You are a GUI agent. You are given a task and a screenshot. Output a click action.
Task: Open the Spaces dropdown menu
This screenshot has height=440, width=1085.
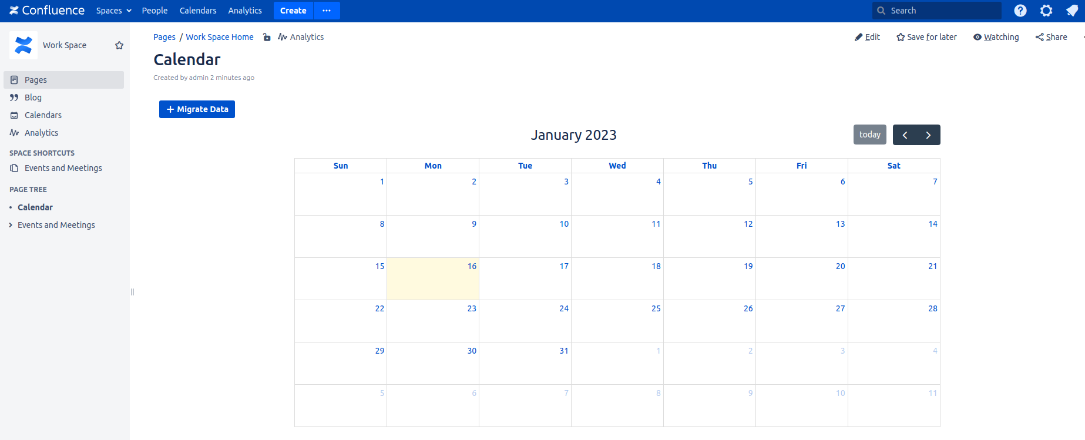113,11
